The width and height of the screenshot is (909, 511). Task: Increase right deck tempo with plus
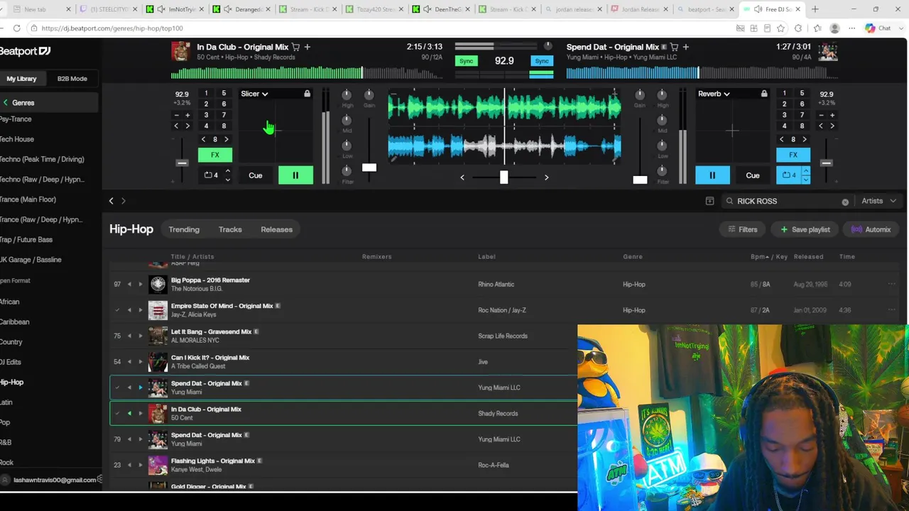click(832, 115)
